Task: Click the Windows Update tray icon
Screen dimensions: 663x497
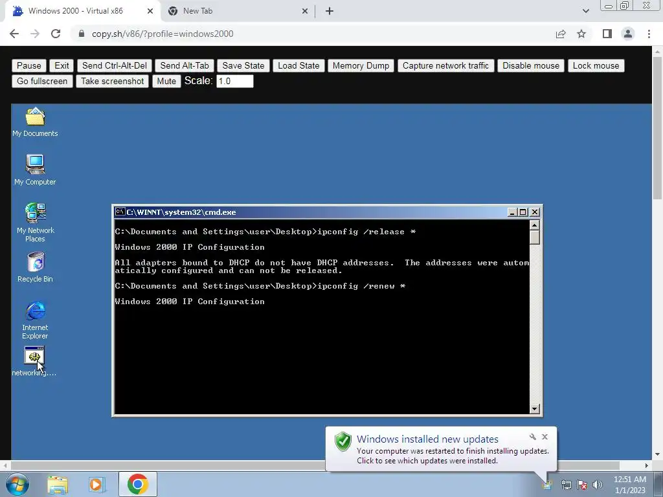Action: coord(548,485)
